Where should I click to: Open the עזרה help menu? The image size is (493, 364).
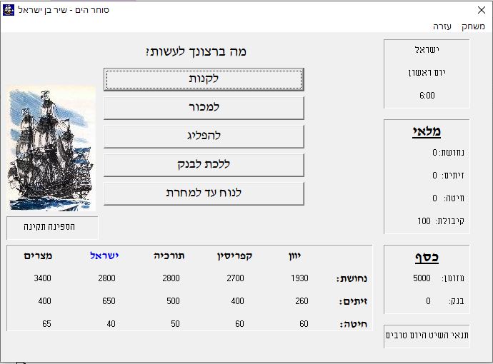pyautogui.click(x=442, y=26)
